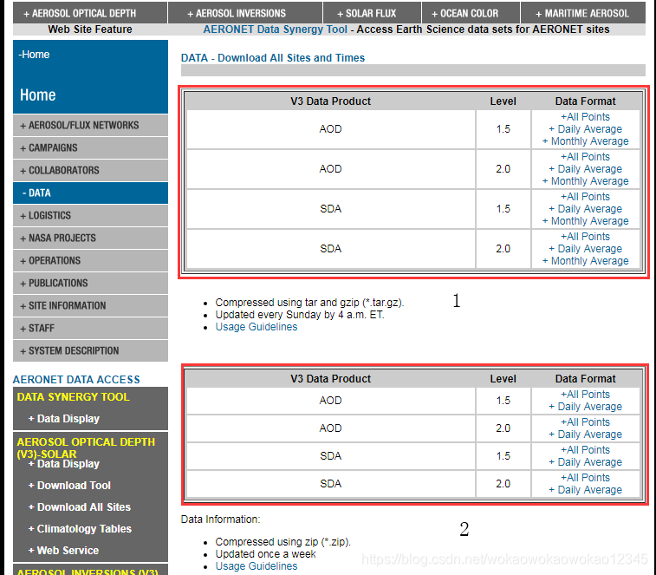Click the large 'Home' page title
The height and width of the screenshot is (575, 656).
pyautogui.click(x=37, y=95)
